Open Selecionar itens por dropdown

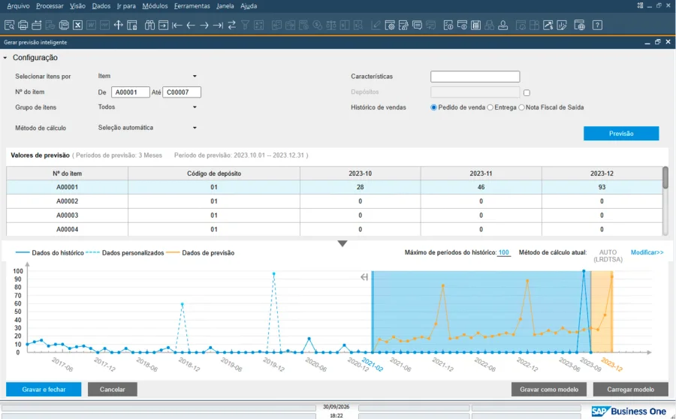pos(195,77)
